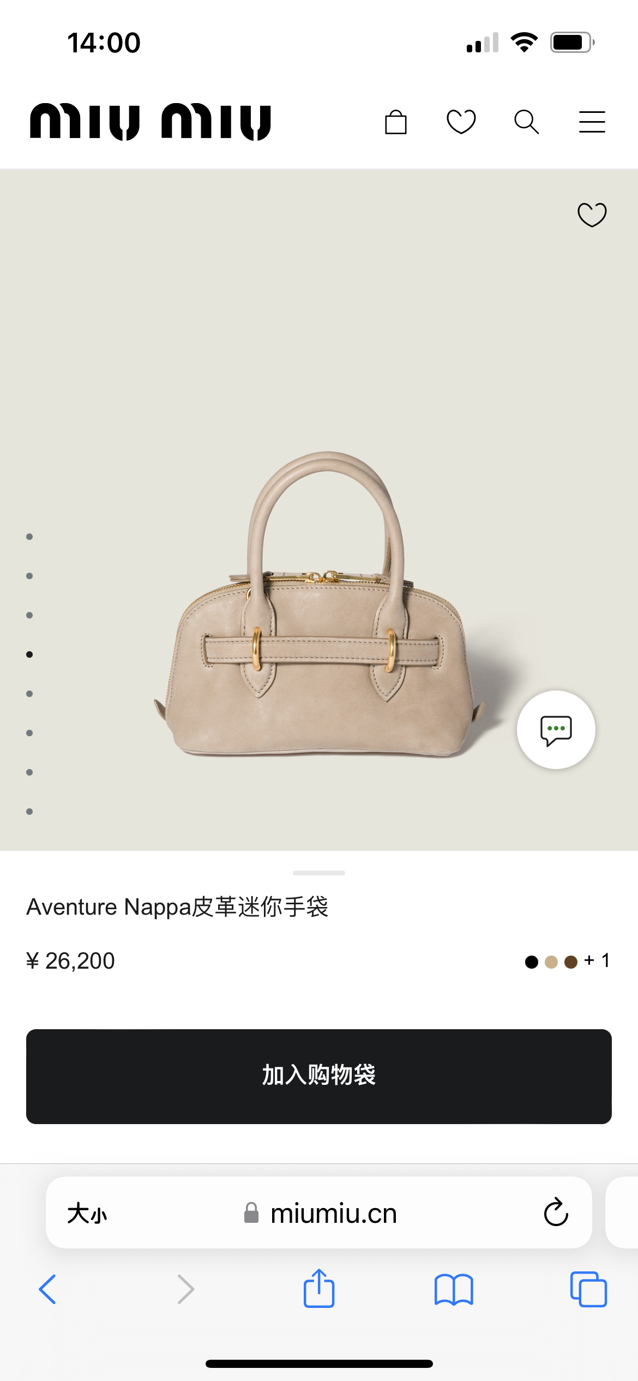Tap the search magnifier icon
This screenshot has width=638, height=1381.
point(527,122)
